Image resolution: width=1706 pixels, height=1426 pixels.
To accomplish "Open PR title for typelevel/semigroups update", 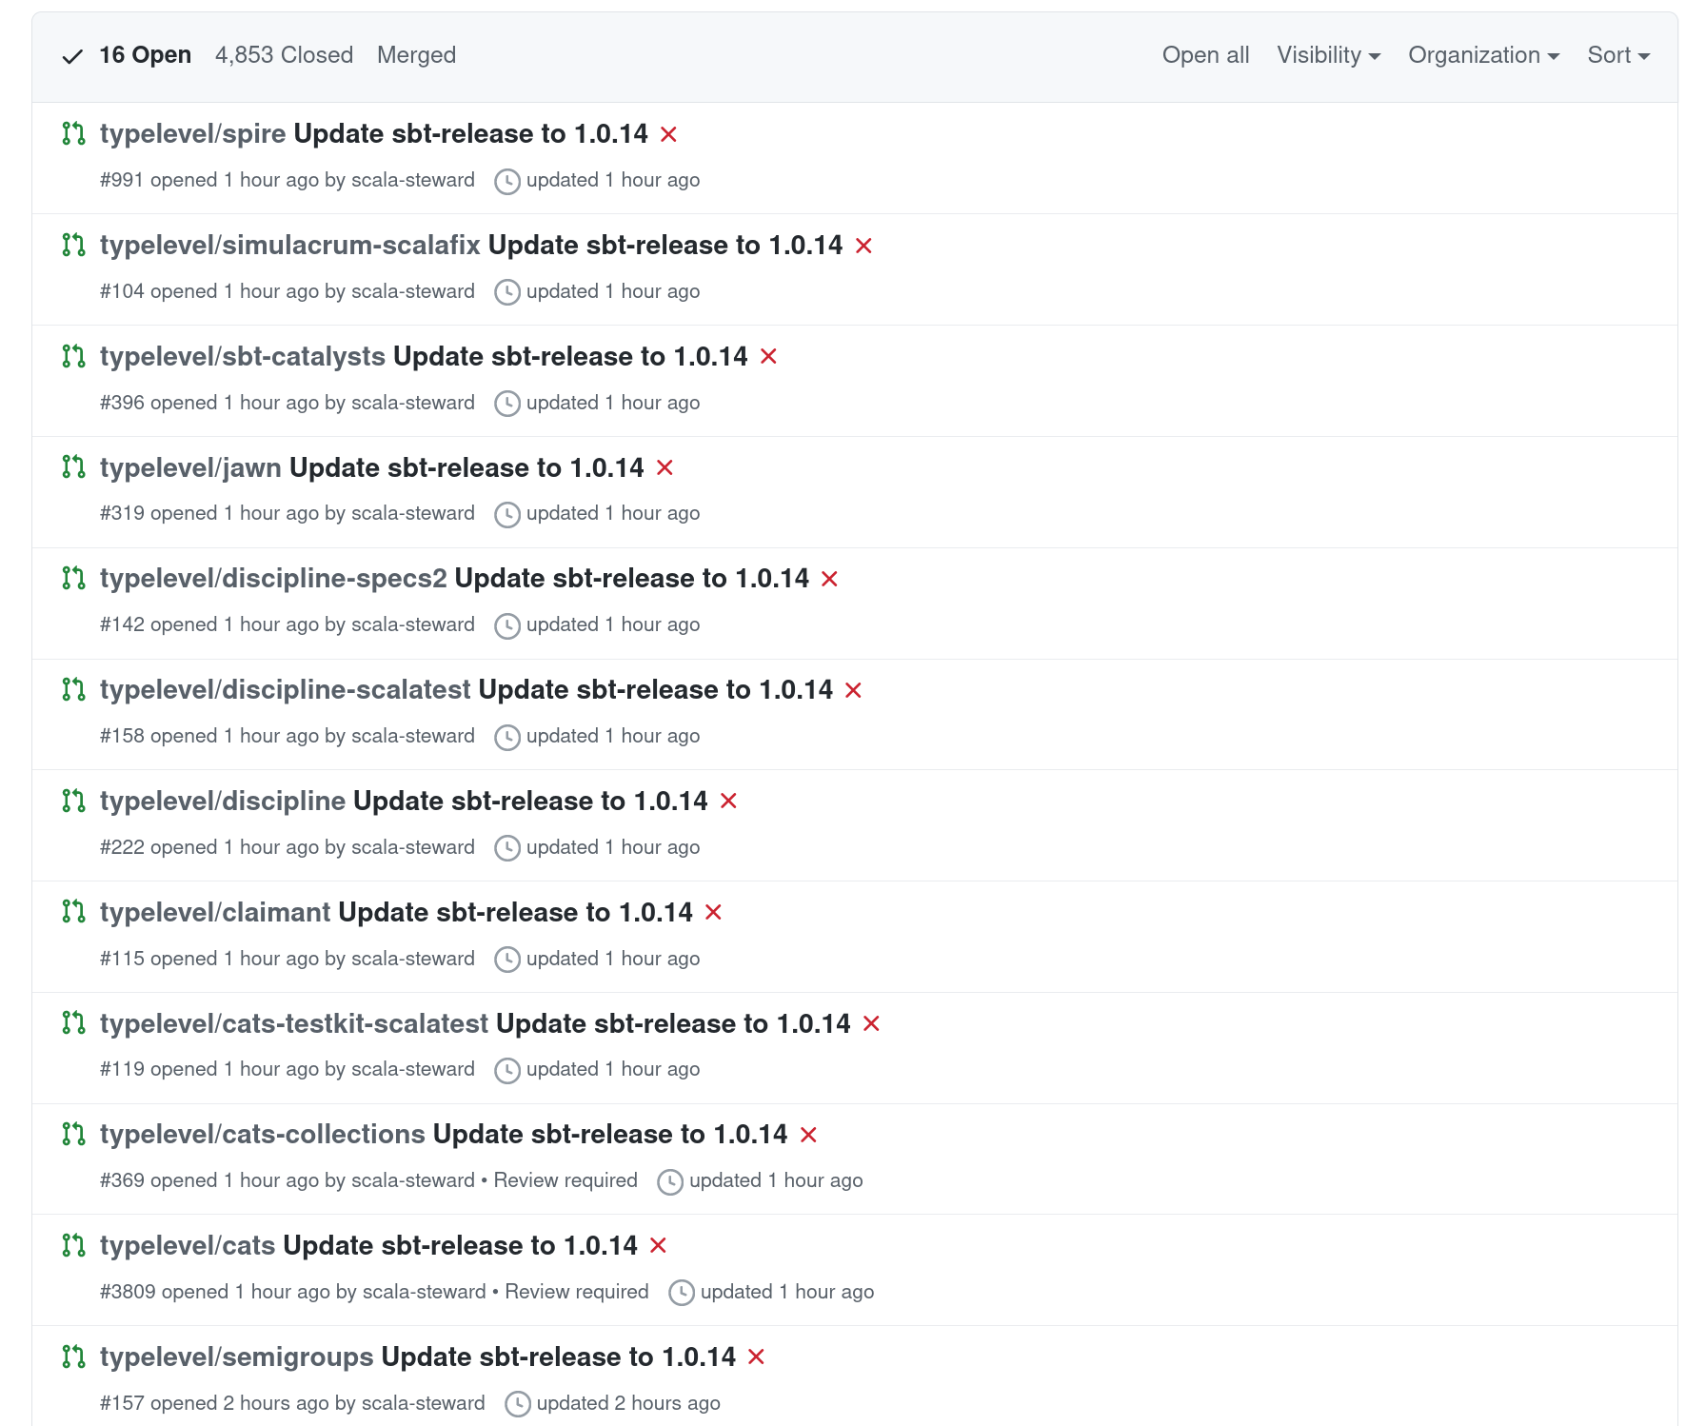I will coord(559,1357).
